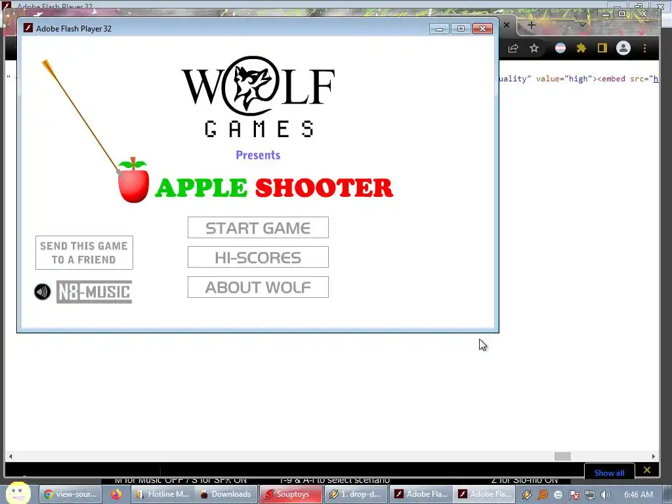Click the Start menu smiley orb
Screen dimensions: 672x504
[x=18, y=493]
